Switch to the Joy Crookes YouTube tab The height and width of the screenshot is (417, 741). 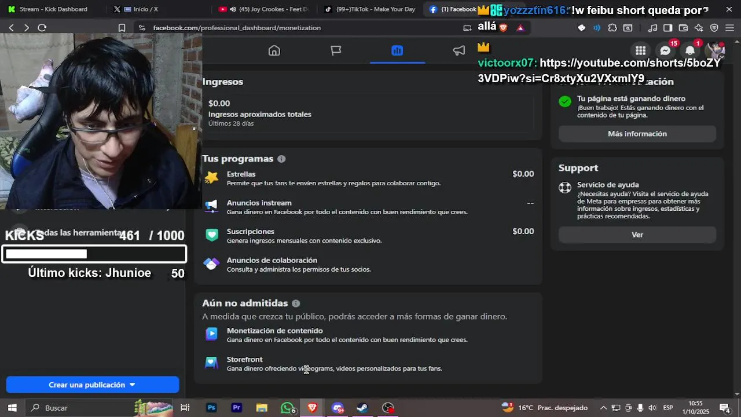click(263, 9)
